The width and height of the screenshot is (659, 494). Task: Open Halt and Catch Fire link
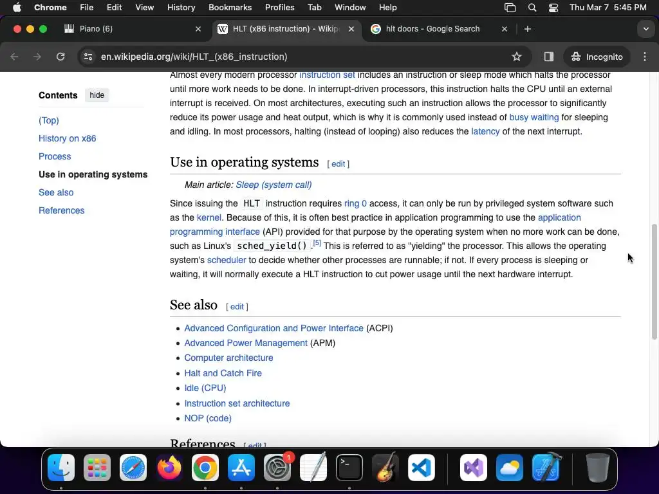(x=223, y=374)
